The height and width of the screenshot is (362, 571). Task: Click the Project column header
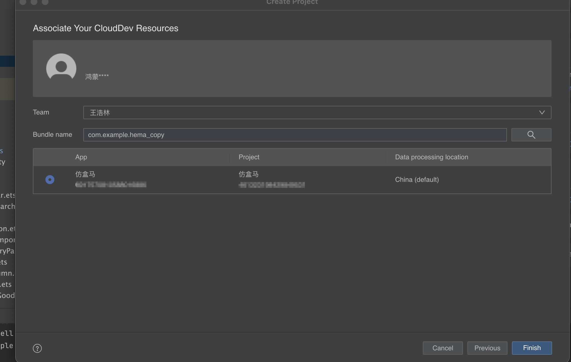point(249,157)
